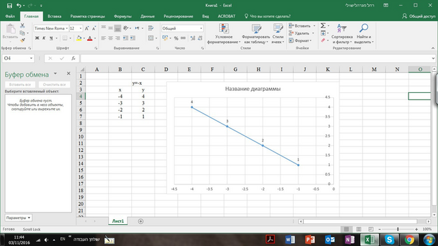438x246 pixels.
Task: Toggle bold Ж formatting
Action: point(37,38)
